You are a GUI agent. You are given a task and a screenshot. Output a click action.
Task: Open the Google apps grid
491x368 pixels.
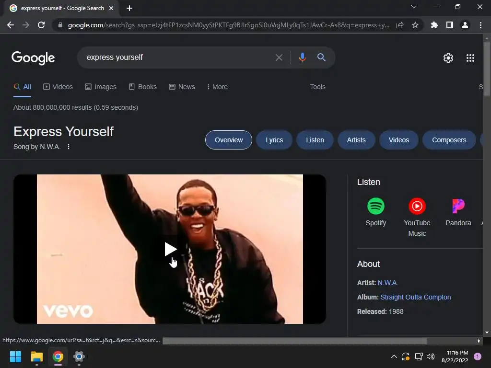[470, 58]
